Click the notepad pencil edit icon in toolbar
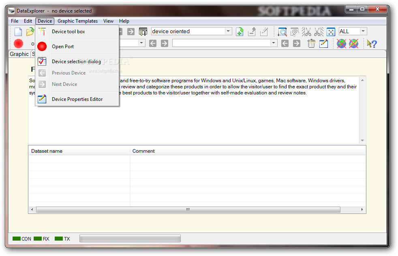Viewport: 398px width, 256px height. pyautogui.click(x=323, y=43)
